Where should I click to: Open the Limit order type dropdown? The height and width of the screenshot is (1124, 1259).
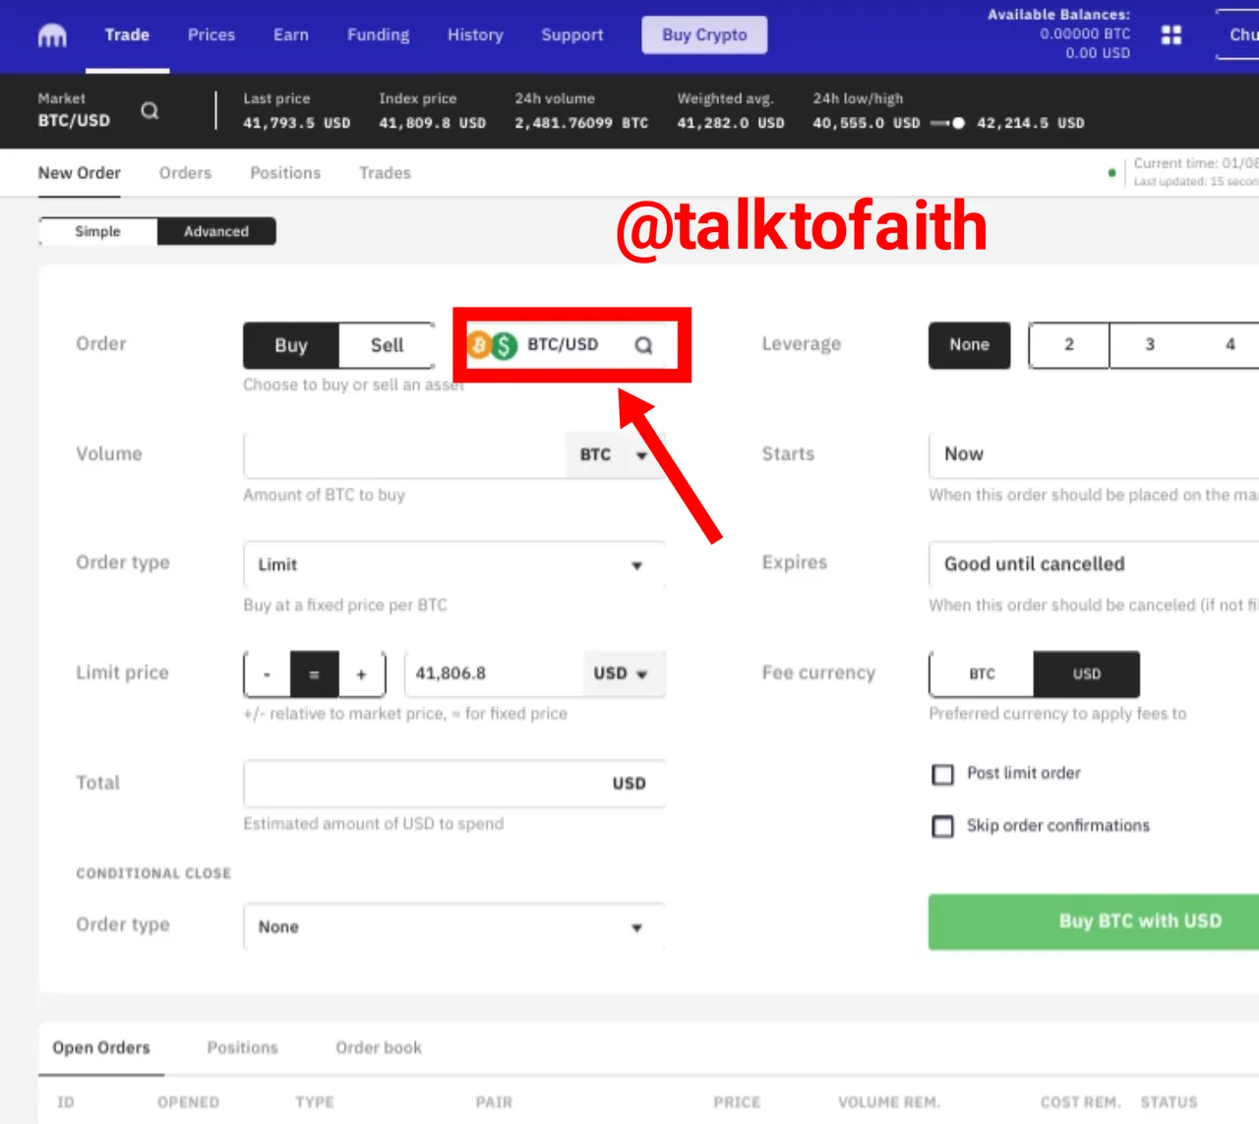click(x=454, y=564)
